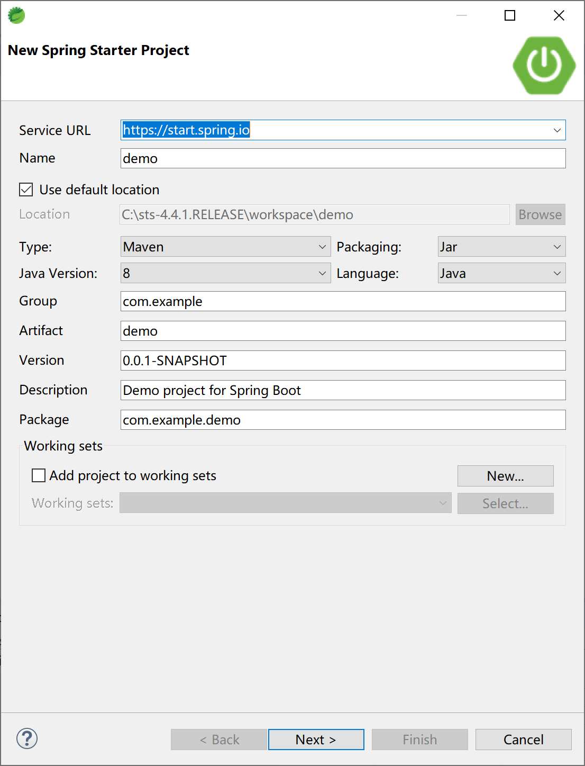Enable Add project to working sets
585x766 pixels.
tap(39, 475)
